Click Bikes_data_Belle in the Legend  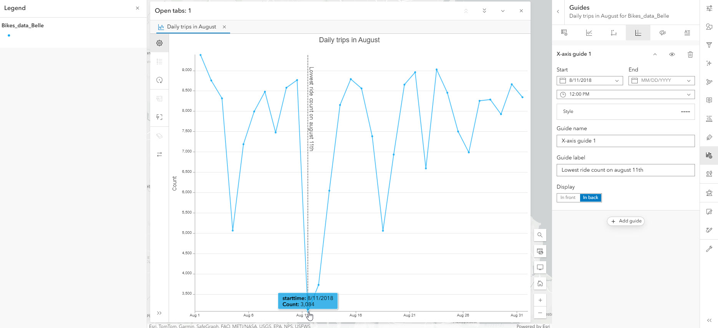(x=23, y=25)
